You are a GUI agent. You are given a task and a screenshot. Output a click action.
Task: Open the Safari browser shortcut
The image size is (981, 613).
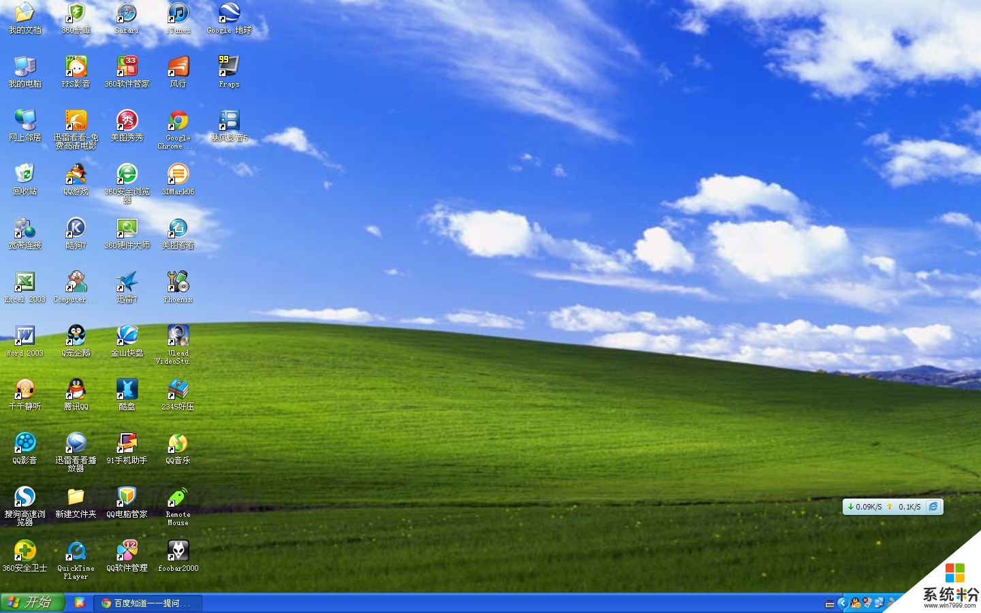[127, 14]
